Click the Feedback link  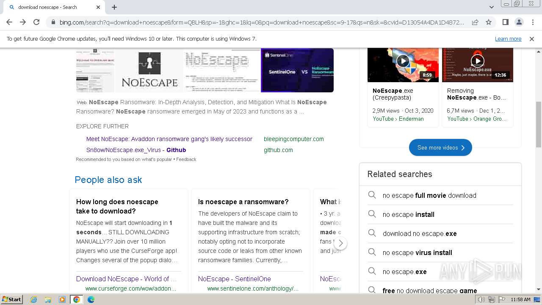186,159
